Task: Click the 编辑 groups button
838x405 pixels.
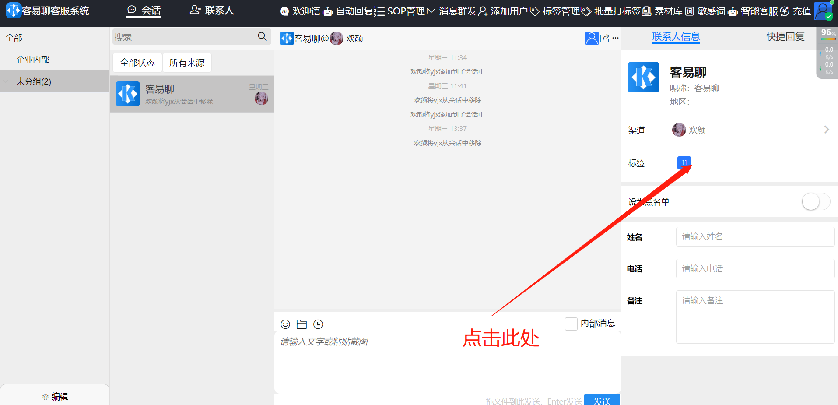Action: [55, 396]
